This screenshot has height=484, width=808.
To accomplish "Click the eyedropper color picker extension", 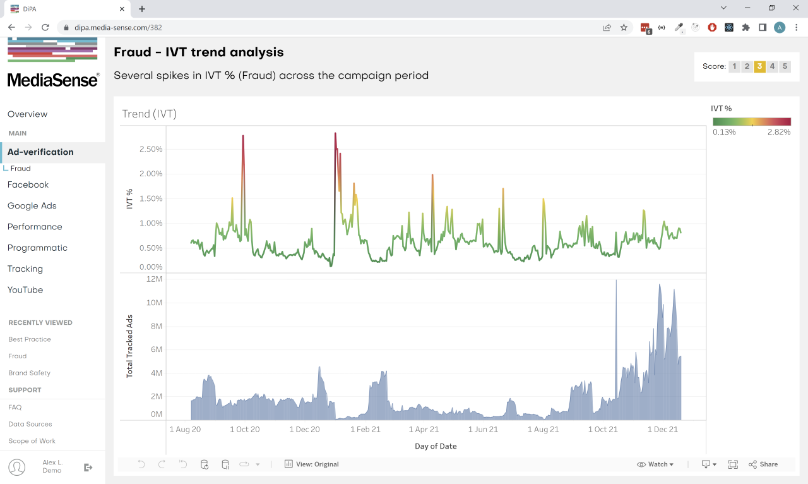I will point(679,27).
